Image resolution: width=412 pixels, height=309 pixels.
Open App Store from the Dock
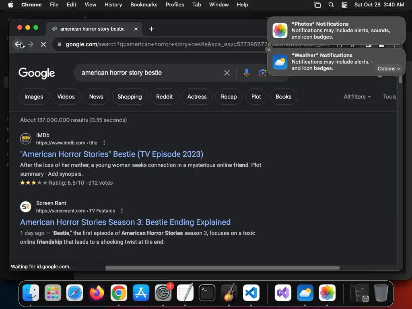(141, 293)
